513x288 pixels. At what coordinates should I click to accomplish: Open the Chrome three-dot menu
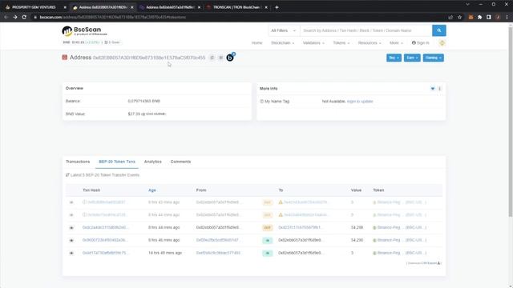point(507,17)
